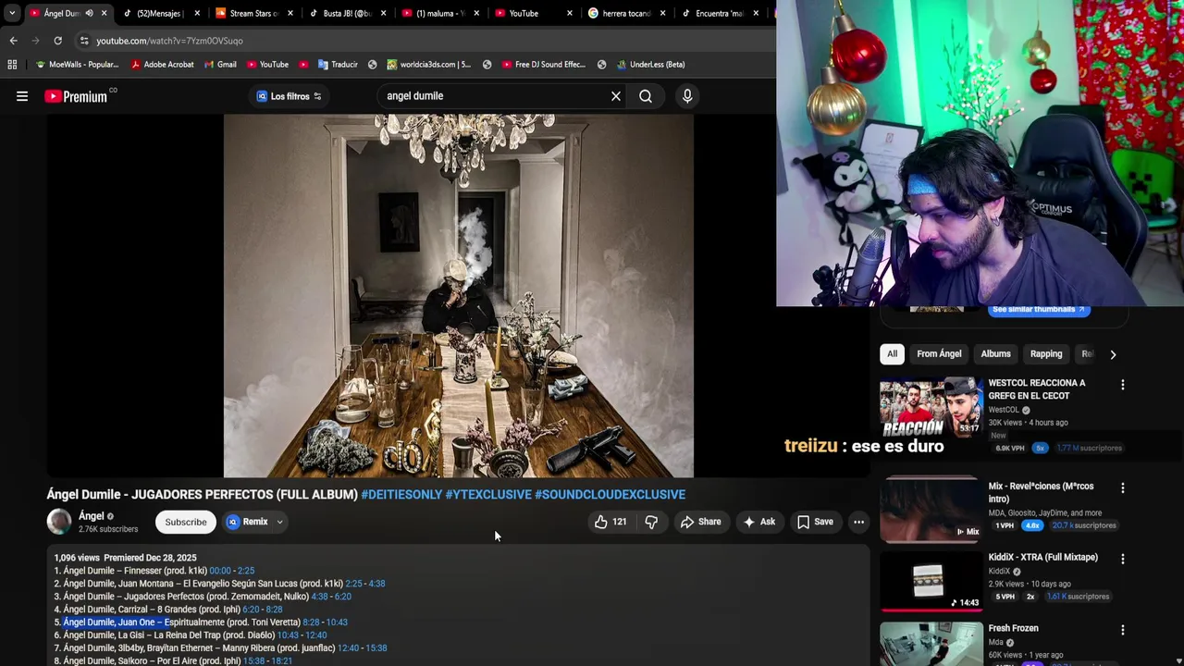
Task: Open KiddiX XTRA Full Mixtape thumbnail
Action: pyautogui.click(x=931, y=581)
